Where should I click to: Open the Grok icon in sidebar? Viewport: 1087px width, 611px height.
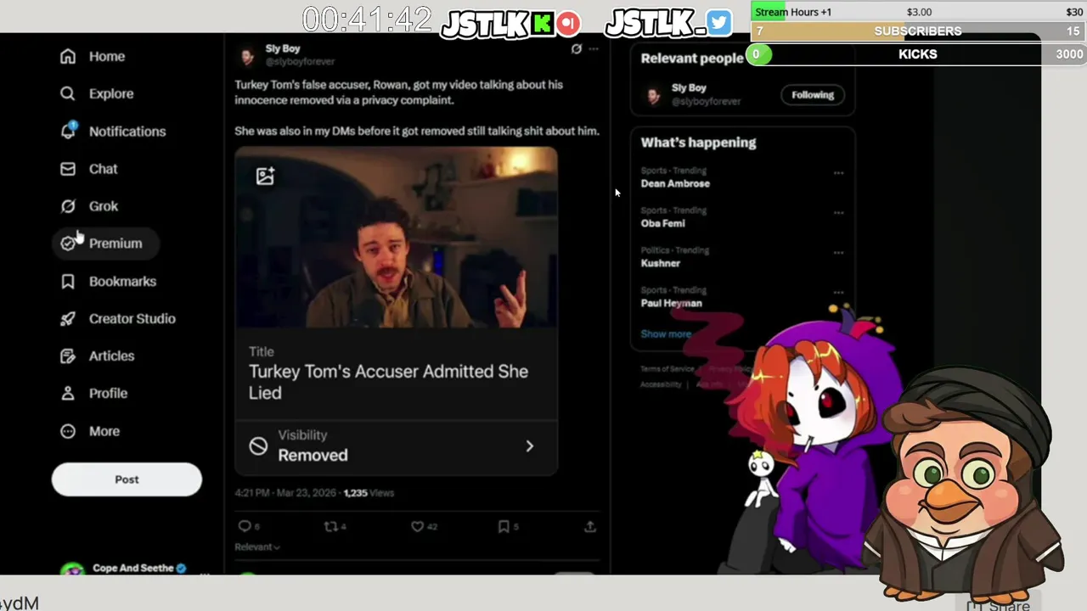pyautogui.click(x=68, y=206)
